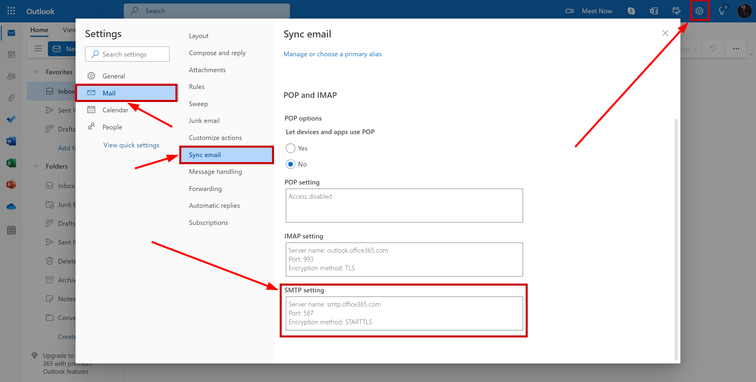Image resolution: width=756 pixels, height=382 pixels.
Task: Open the Settings gear icon
Action: pos(699,11)
